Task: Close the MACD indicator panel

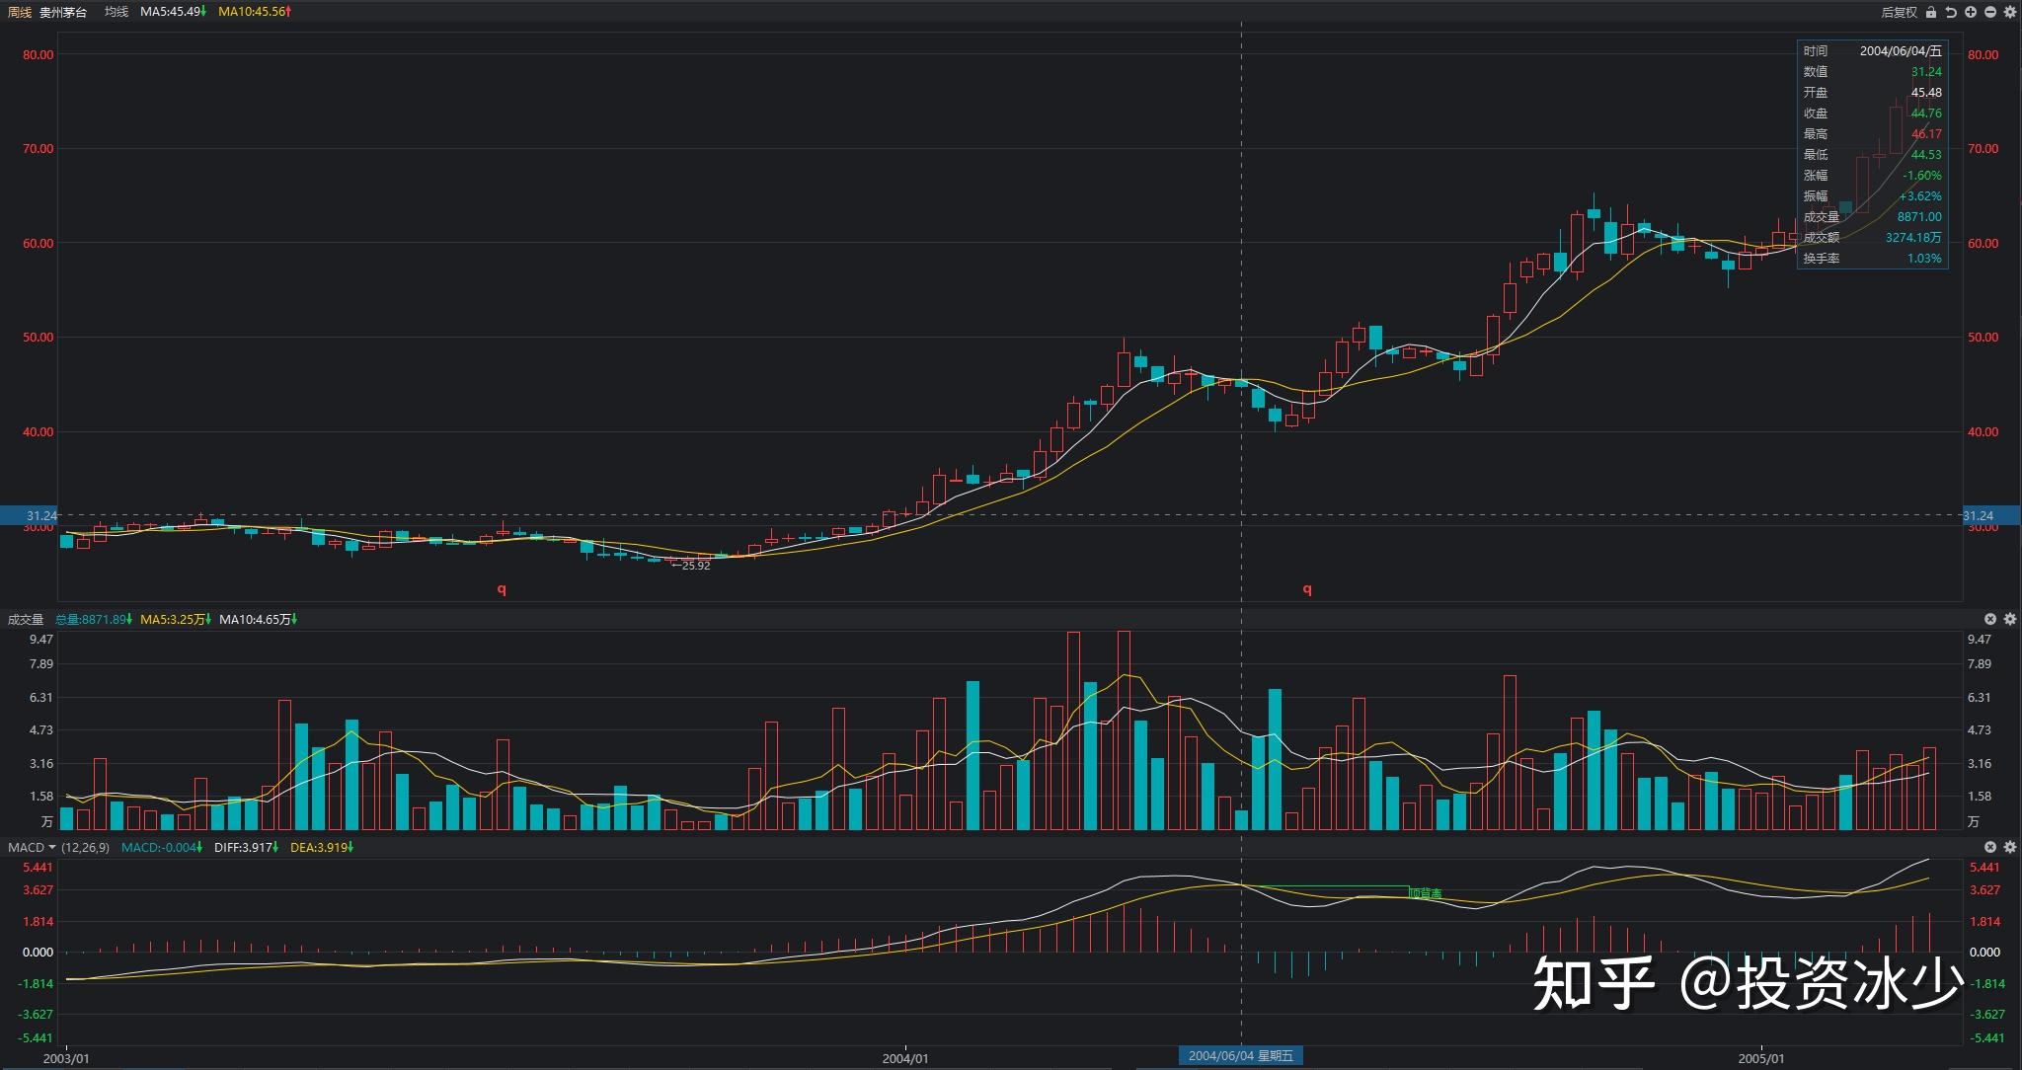Action: click(x=1990, y=847)
